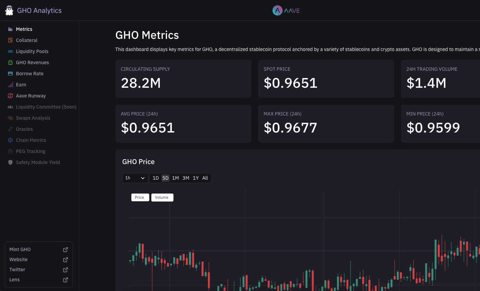
Task: Select the 3M time range
Action: [x=186, y=178]
